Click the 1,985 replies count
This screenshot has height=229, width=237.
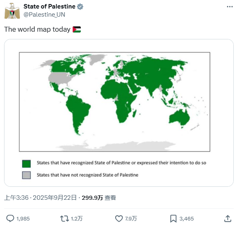[23, 219]
